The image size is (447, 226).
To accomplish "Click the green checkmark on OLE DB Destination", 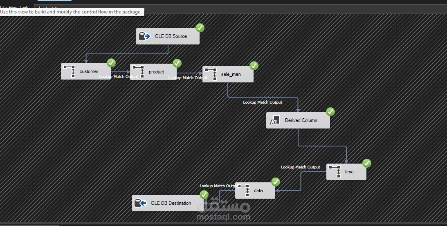I will [204, 195].
